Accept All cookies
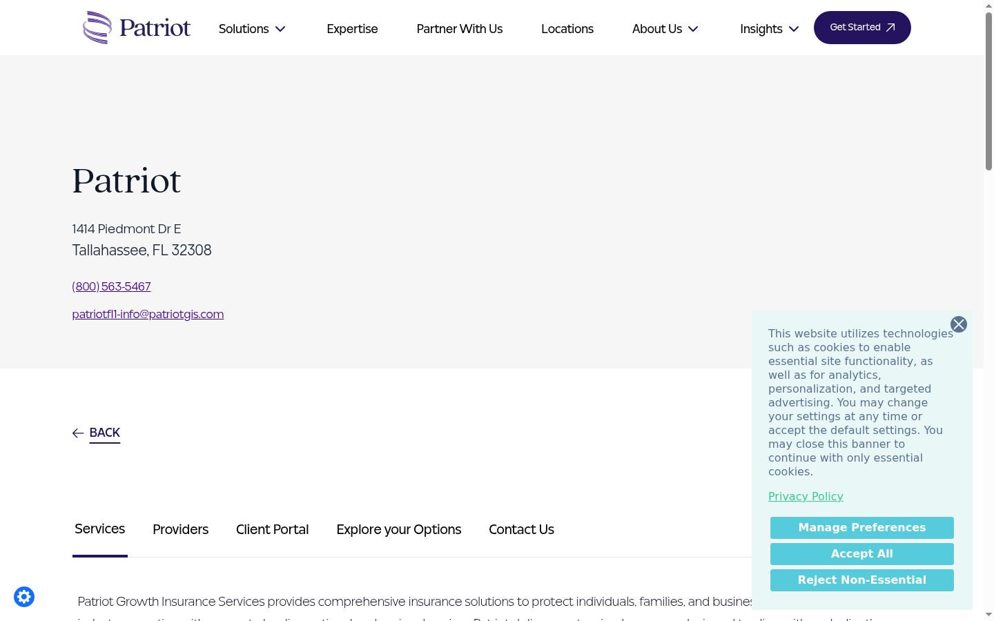 point(862,554)
